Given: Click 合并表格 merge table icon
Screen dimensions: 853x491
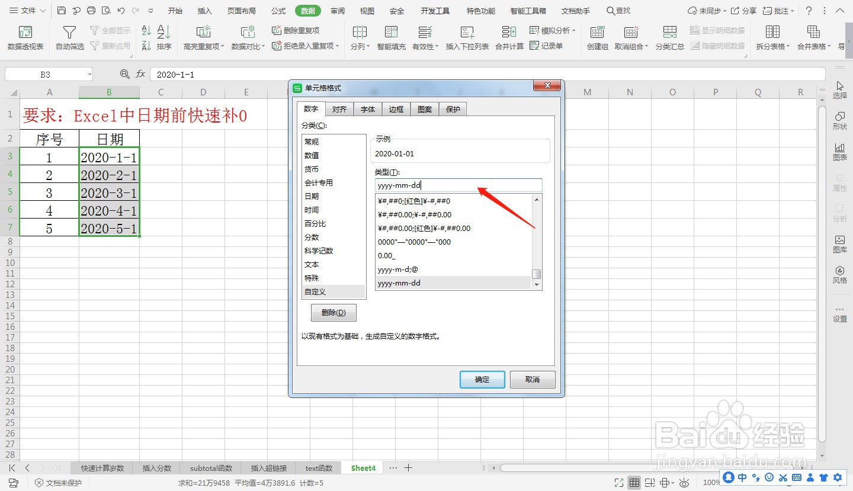Looking at the screenshot, I should tap(813, 33).
